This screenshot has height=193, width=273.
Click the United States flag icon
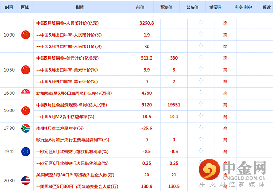26,181
